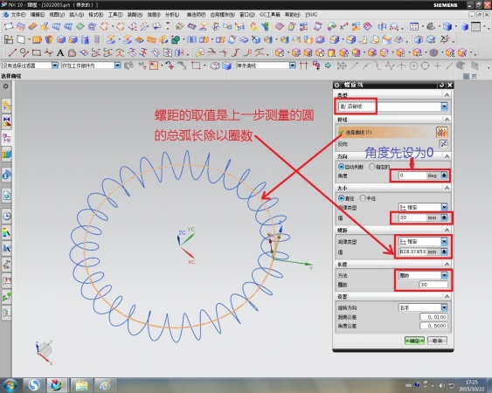The height and width of the screenshot is (393, 492).
Task: Open the History clock icon in sidebar
Action: (7, 216)
